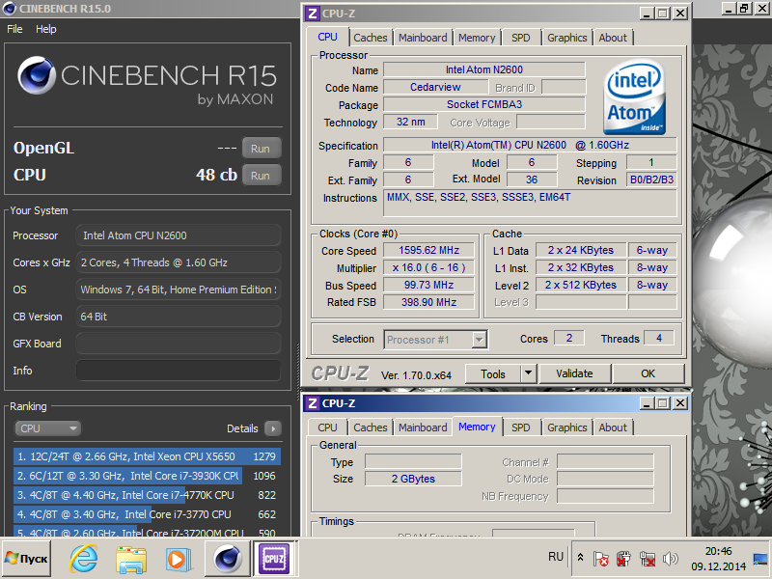Open Graphics tab in lower CPU-Z window

tap(567, 427)
